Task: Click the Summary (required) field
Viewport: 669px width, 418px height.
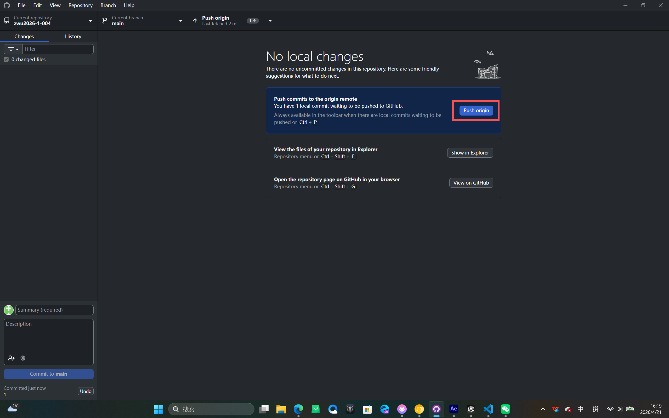Action: click(54, 310)
